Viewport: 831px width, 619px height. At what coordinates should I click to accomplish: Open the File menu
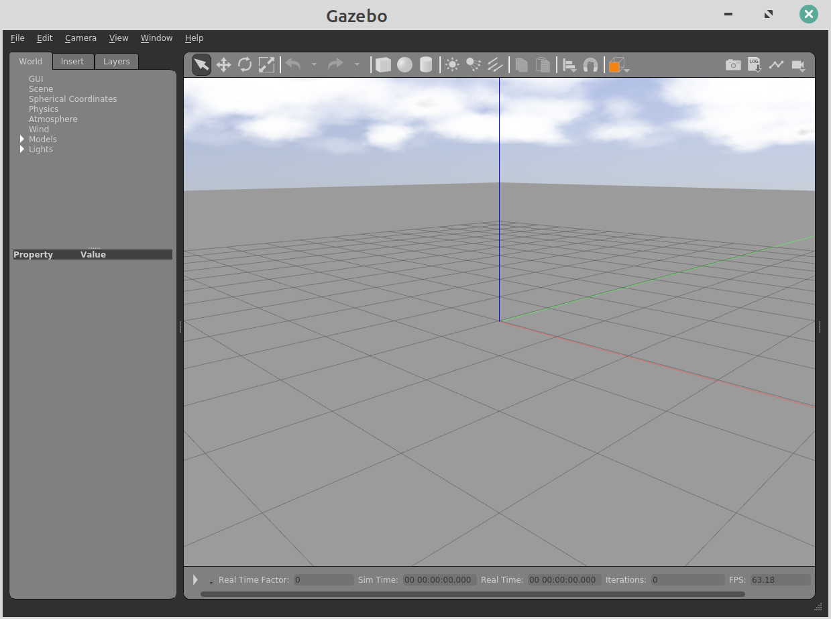coord(17,38)
